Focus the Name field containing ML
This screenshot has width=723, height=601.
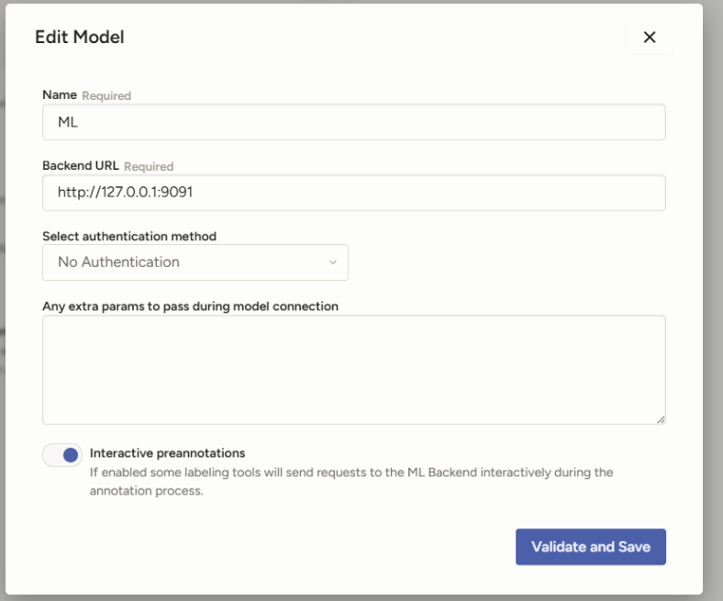[353, 122]
